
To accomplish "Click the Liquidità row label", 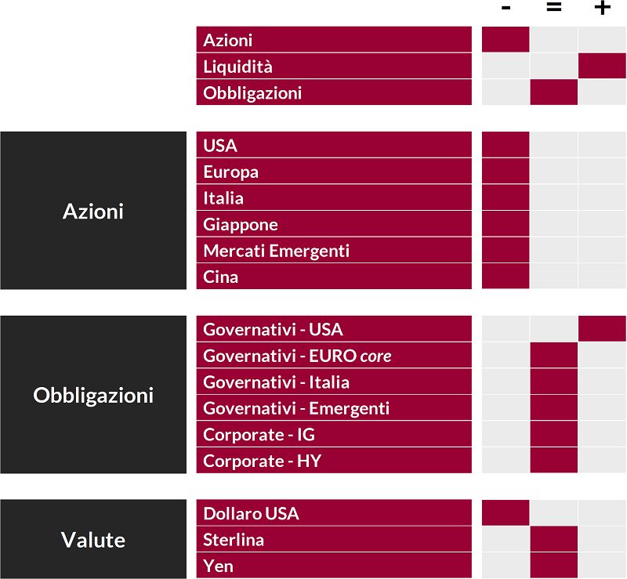I will [334, 66].
